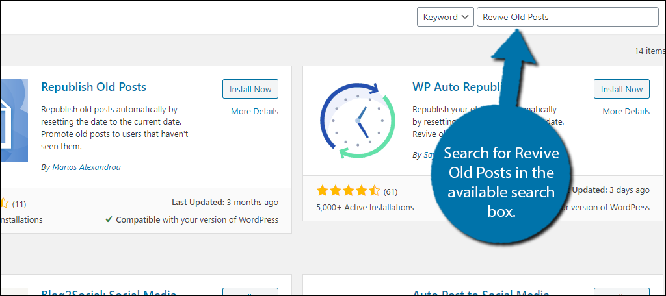Visit author Marios Alexandrou's page
The width and height of the screenshot is (666, 296).
tap(87, 167)
